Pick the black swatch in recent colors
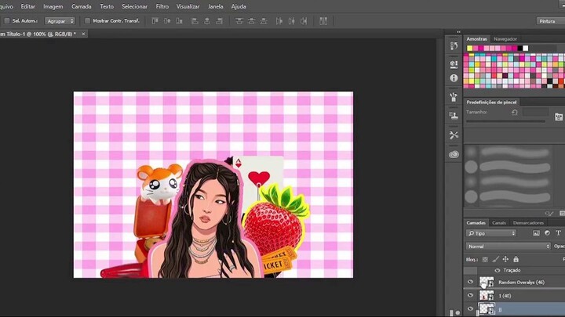 coord(520,49)
